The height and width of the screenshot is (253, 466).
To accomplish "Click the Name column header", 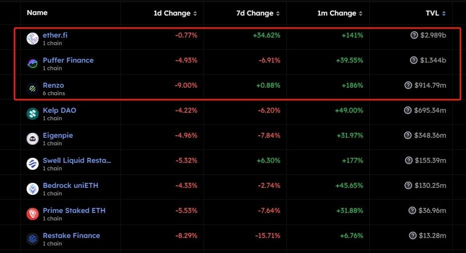I will tap(37, 13).
